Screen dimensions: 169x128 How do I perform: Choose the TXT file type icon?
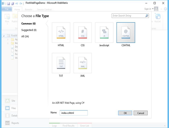(61, 63)
